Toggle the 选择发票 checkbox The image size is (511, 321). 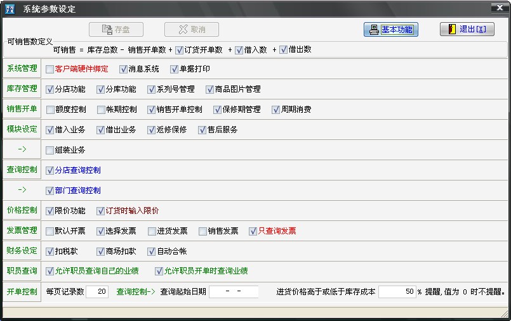100,231
